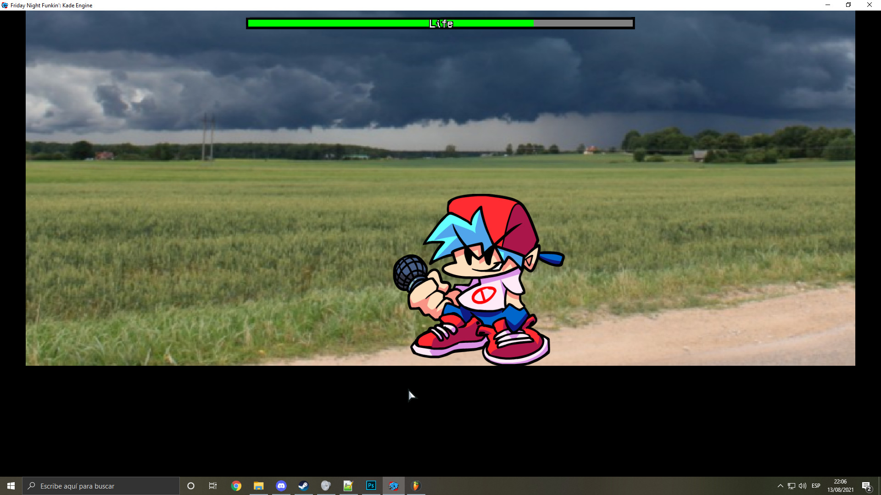Switch keyboard language from ESP

(816, 485)
